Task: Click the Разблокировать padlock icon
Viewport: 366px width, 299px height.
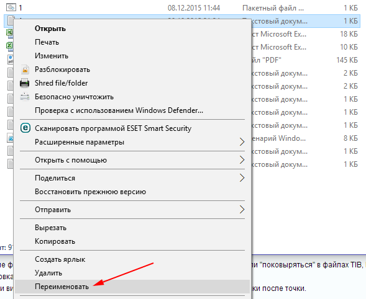Action: (25, 69)
